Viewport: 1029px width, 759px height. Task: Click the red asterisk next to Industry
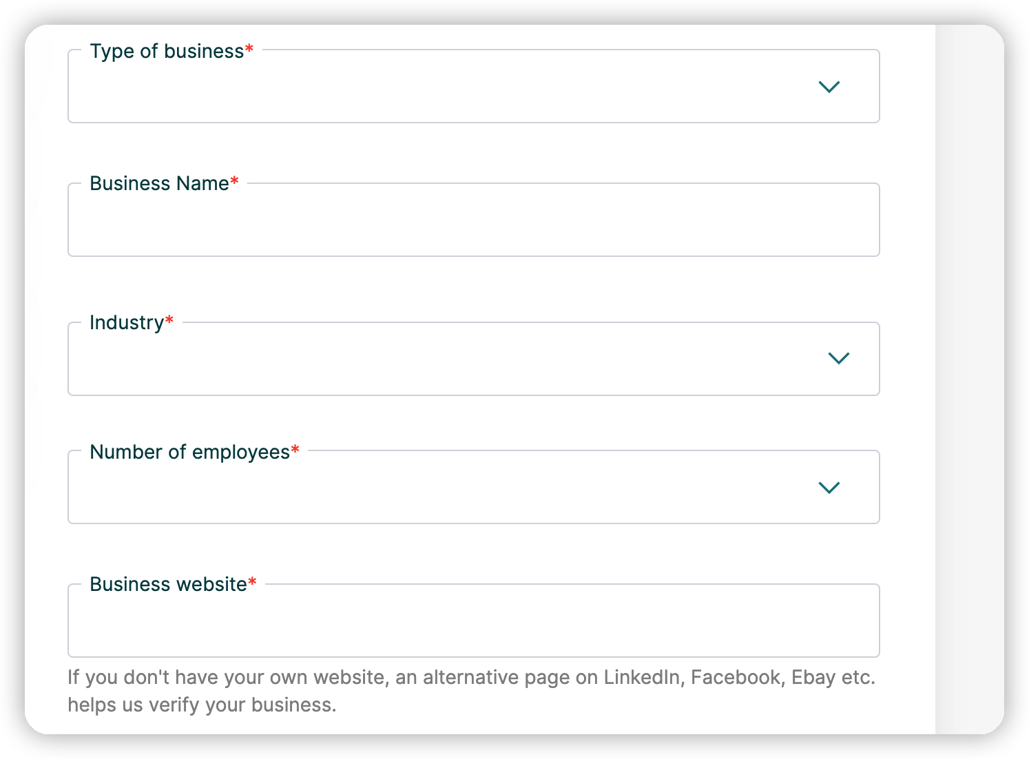click(x=169, y=321)
